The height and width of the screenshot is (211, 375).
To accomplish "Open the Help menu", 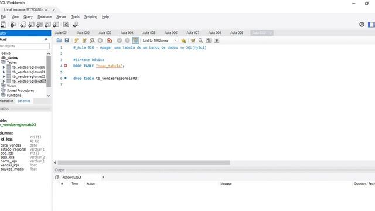I will pyautogui.click(x=105, y=17).
